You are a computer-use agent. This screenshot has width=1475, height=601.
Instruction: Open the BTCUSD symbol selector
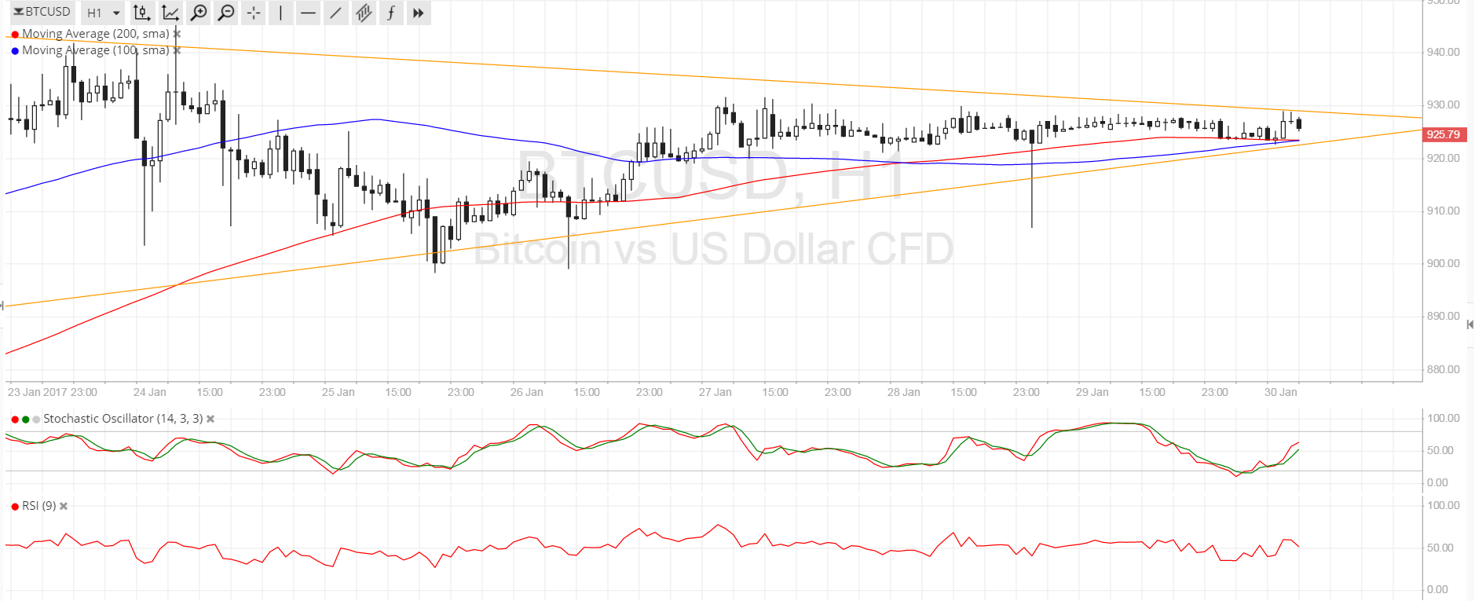coord(42,12)
